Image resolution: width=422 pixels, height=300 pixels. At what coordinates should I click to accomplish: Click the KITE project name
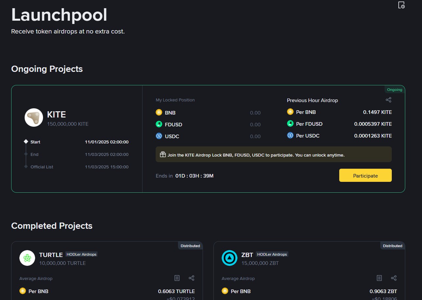(x=56, y=115)
